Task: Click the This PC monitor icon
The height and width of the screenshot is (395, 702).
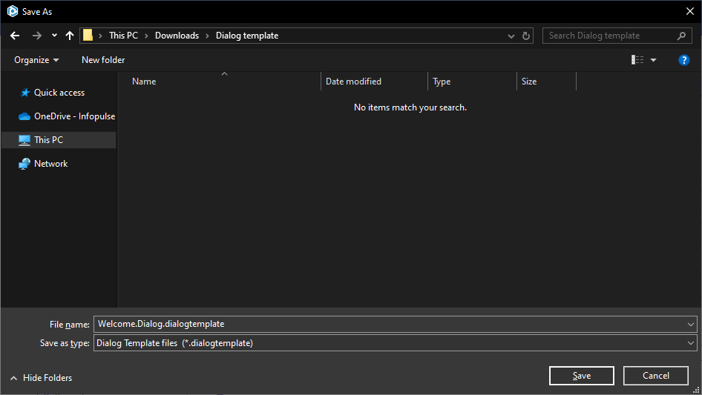Action: coord(24,140)
